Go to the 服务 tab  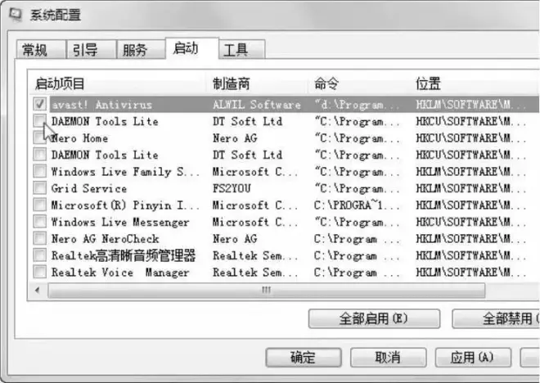141,50
